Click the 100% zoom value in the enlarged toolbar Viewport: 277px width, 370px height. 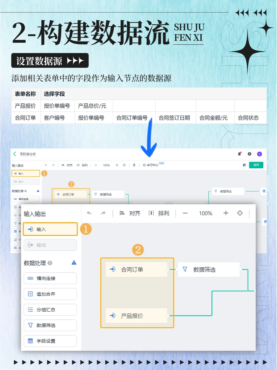point(206,213)
